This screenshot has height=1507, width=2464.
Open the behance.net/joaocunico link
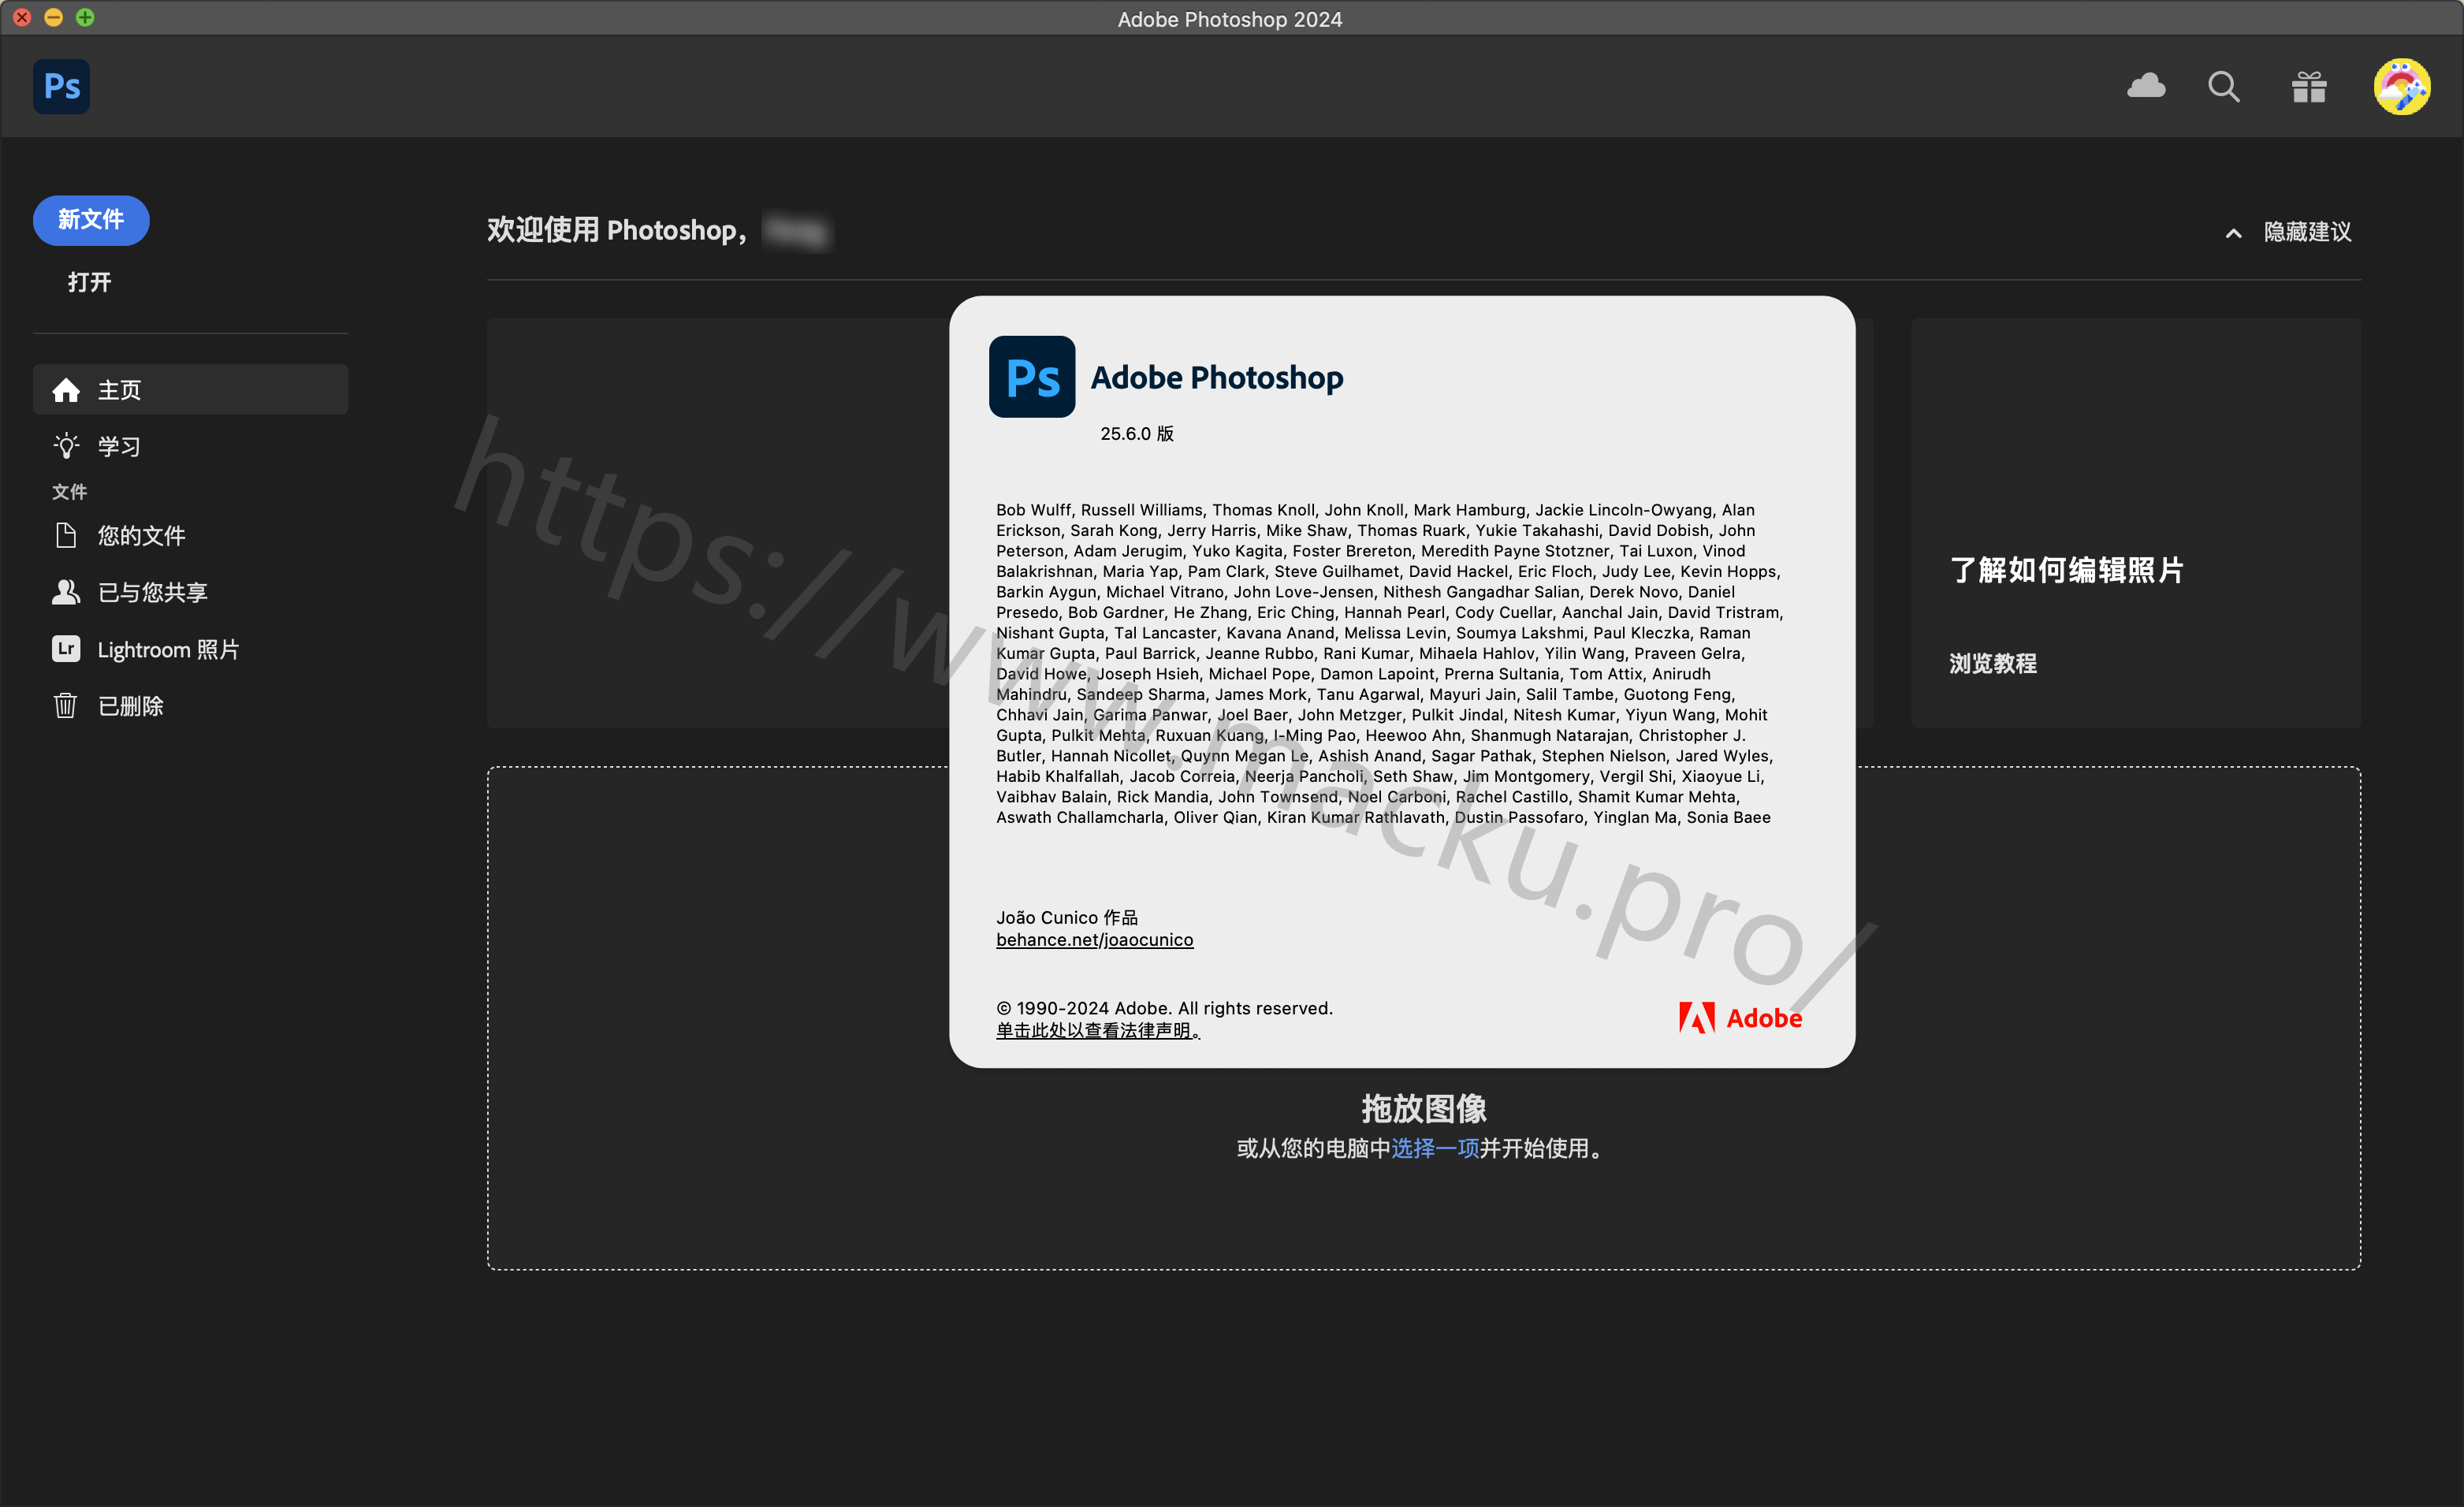pos(1094,940)
